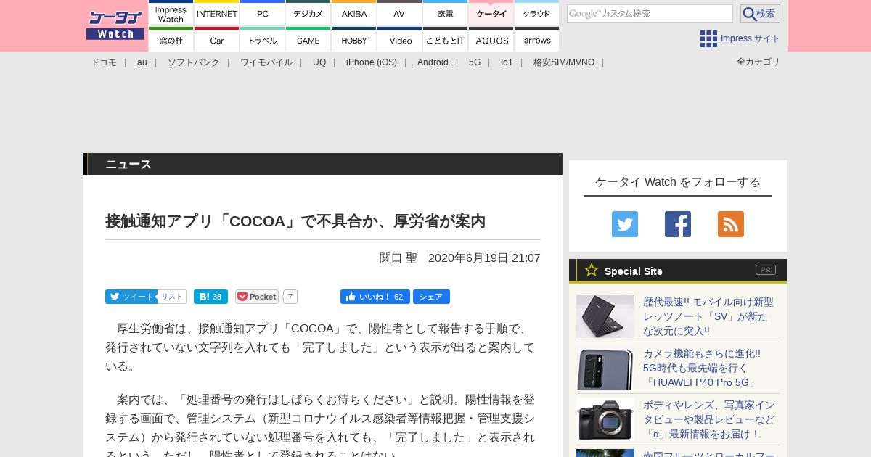Open the ワイモバイル category
Viewport: 871px width, 457px height.
(x=266, y=62)
